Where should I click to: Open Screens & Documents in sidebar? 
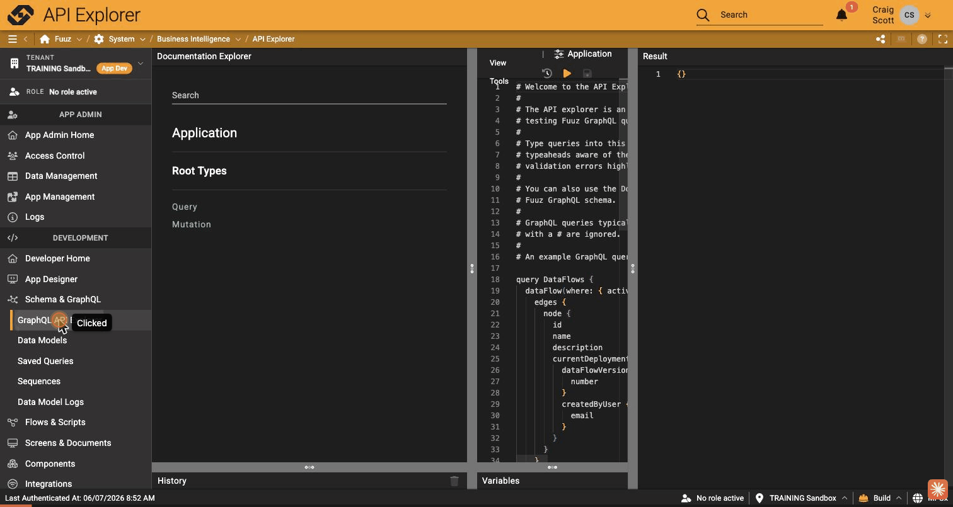pos(68,443)
